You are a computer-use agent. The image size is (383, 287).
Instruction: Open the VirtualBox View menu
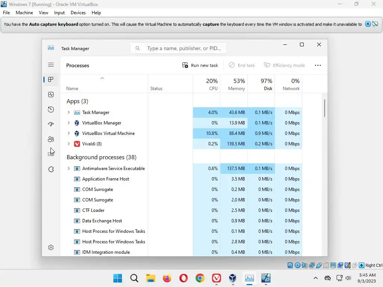tap(43, 13)
